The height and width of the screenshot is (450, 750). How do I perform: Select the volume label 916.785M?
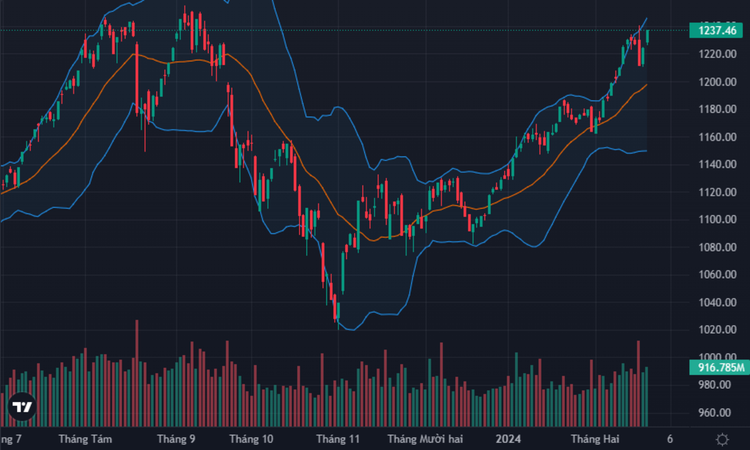coord(719,367)
